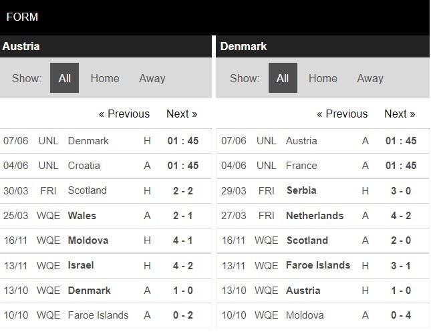Show Austria's Away matches only

coord(152,78)
